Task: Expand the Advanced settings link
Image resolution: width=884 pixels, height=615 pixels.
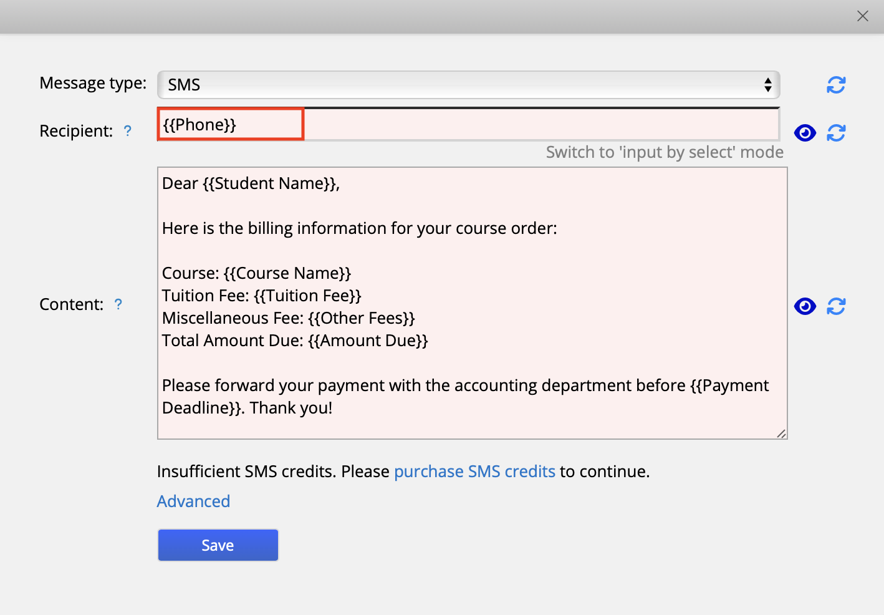Action: [x=193, y=501]
